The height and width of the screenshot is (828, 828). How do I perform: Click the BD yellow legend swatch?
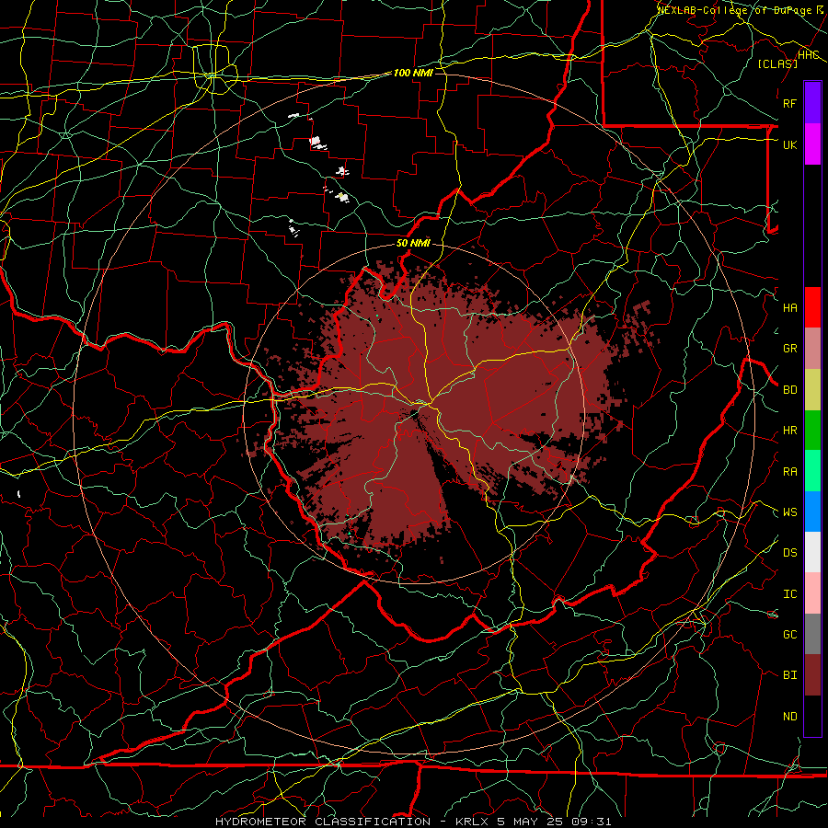click(x=812, y=389)
